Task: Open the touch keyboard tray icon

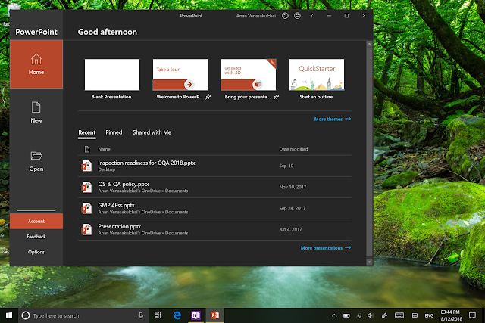Action: coord(399,315)
